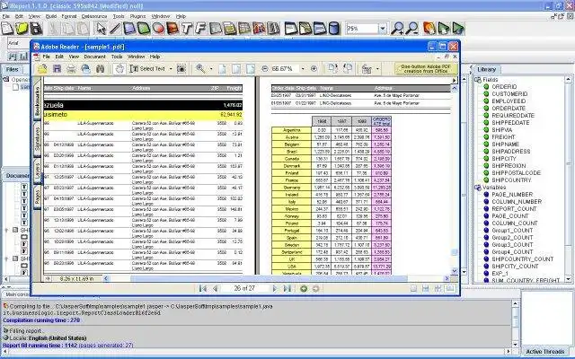Switch to the Bookmarks side tab
Image resolution: width=575 pixels, height=359 pixels.
click(37, 97)
